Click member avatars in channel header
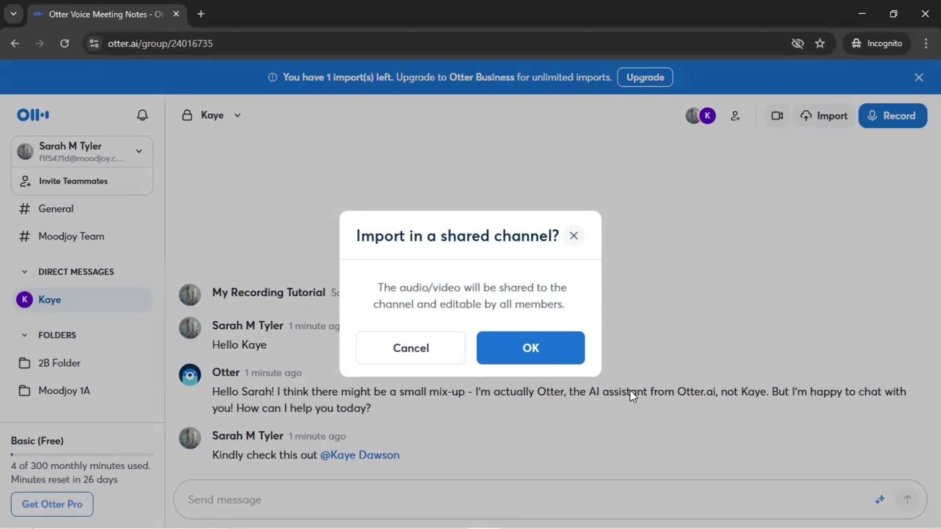The image size is (941, 529). tap(700, 116)
